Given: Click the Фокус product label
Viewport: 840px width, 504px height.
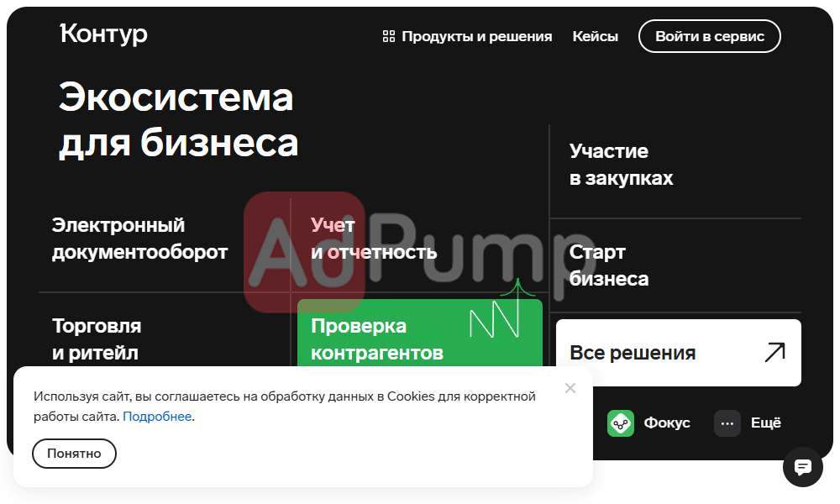Looking at the screenshot, I should 667,423.
